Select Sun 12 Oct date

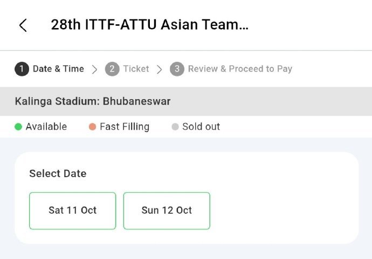[167, 211]
